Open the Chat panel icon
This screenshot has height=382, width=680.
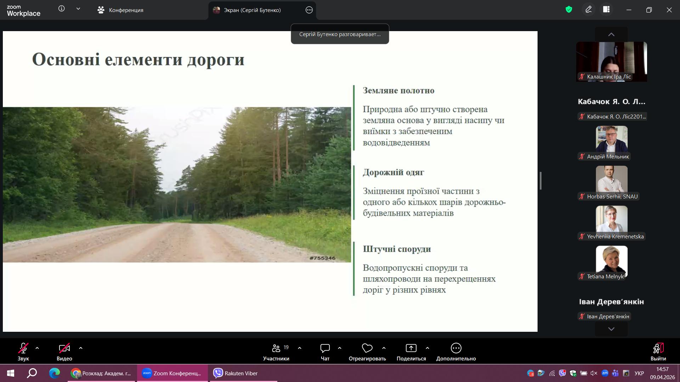pos(325,348)
